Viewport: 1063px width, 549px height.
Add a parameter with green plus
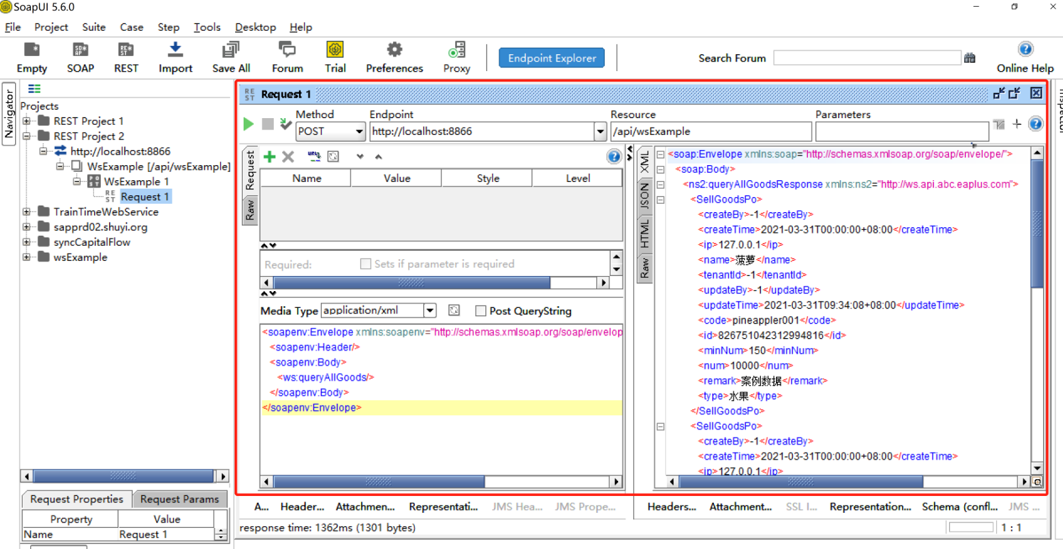270,157
